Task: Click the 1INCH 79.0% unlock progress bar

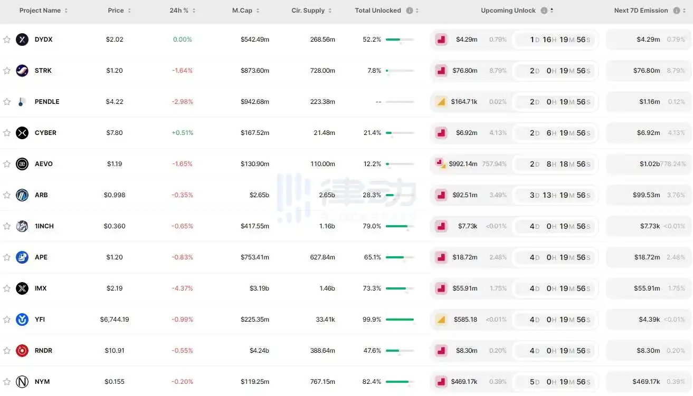Action: [x=400, y=226]
